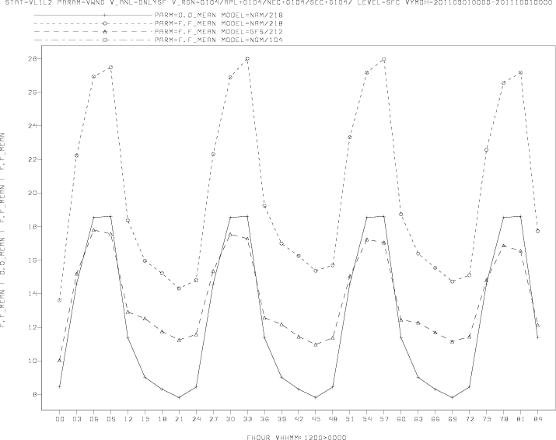Click the triangle data point at hour 69
The height and width of the screenshot is (440, 556).
point(452,341)
